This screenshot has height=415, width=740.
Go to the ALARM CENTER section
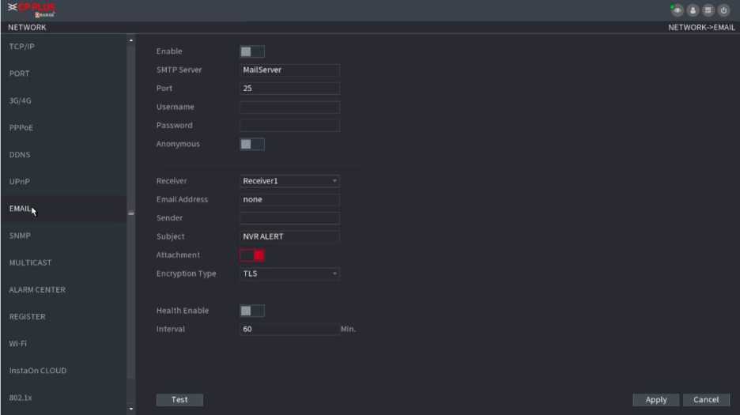click(x=37, y=290)
